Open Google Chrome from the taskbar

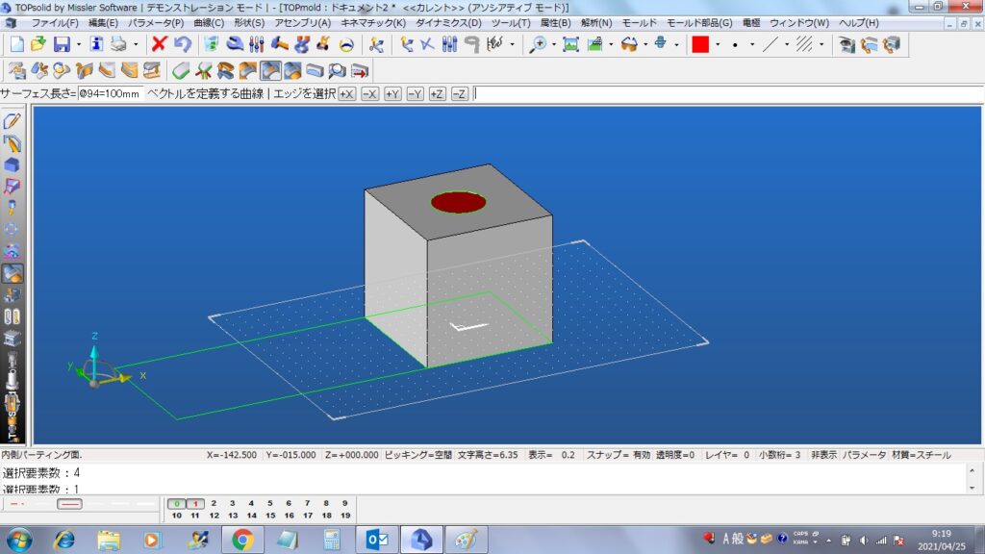pyautogui.click(x=242, y=540)
